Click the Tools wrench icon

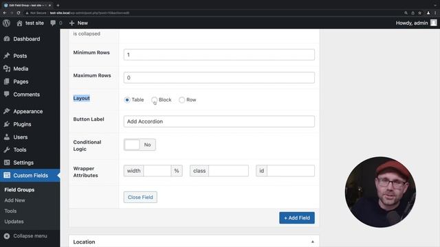click(7, 150)
